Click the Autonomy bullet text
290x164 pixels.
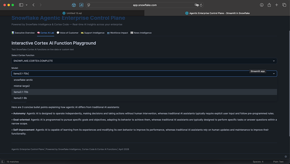(x=143, y=113)
